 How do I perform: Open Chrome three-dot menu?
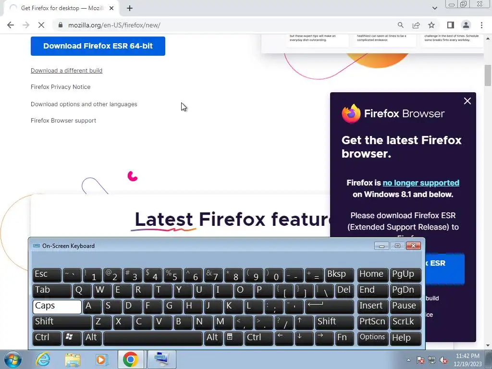click(x=481, y=25)
